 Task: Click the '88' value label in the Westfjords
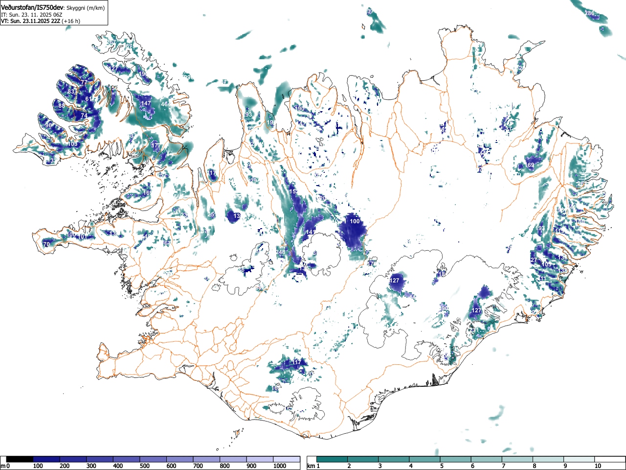click(x=62, y=106)
